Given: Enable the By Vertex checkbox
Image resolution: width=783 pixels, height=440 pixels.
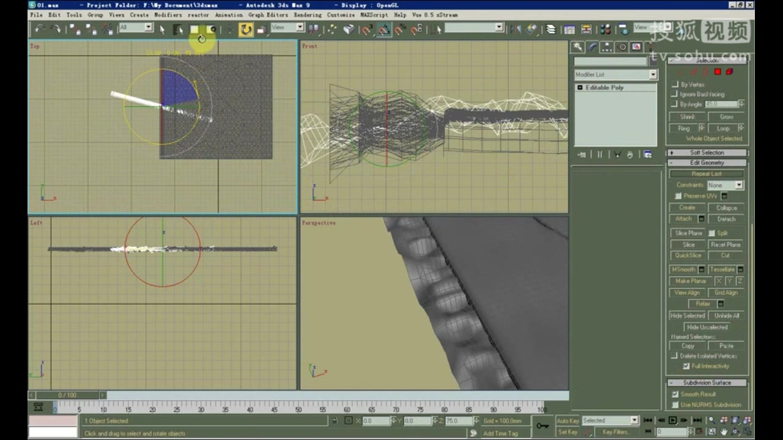Looking at the screenshot, I should pyautogui.click(x=676, y=85).
